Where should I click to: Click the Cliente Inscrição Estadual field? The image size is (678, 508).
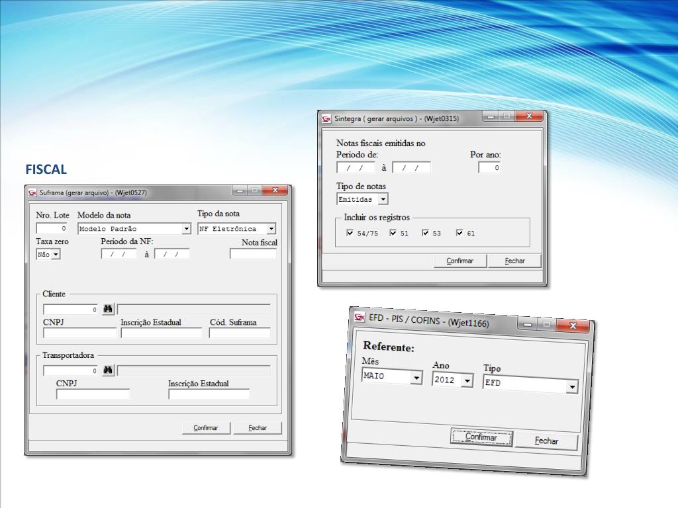pyautogui.click(x=162, y=333)
